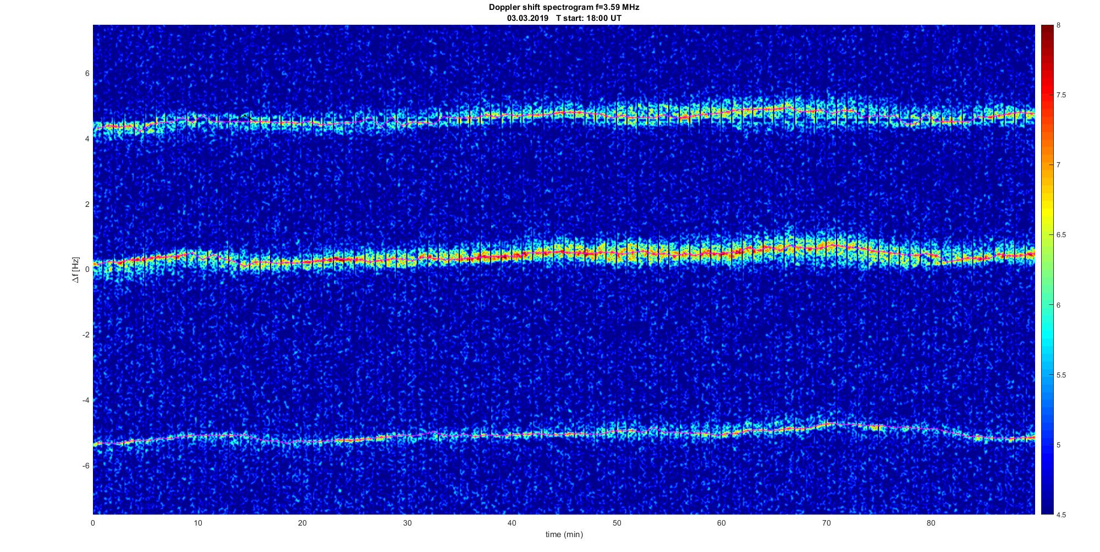Viewport: 1100px width, 552px height.
Task: Click the dark red top of the colorbar
Action: pos(1047,33)
